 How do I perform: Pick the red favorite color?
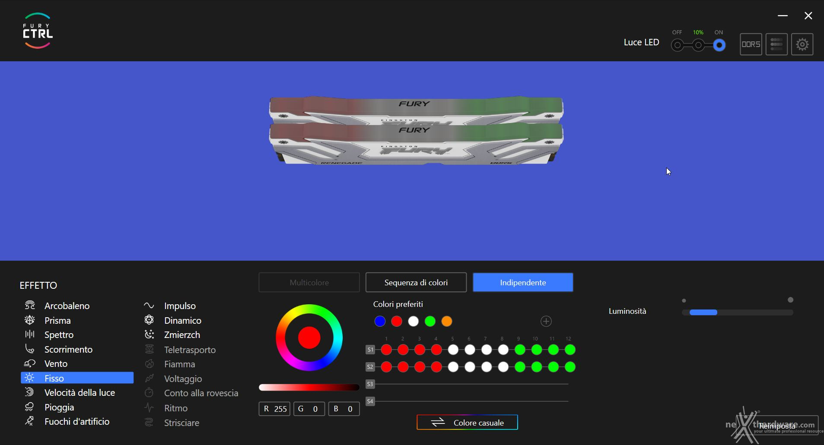(x=397, y=321)
